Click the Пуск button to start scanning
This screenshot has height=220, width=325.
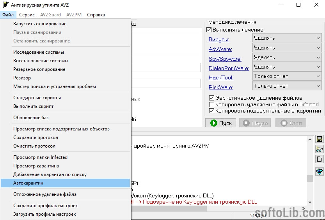[x=220, y=123]
